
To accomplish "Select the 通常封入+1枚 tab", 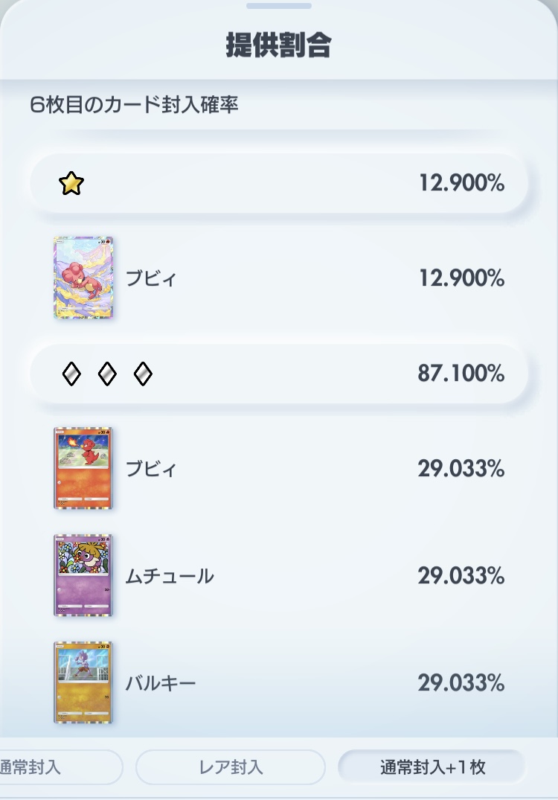I will pos(432,767).
